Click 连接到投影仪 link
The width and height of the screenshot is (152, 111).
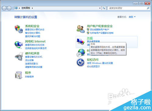point(32,64)
